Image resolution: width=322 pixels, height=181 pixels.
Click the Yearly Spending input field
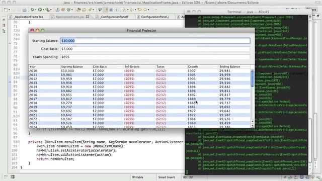155,57
